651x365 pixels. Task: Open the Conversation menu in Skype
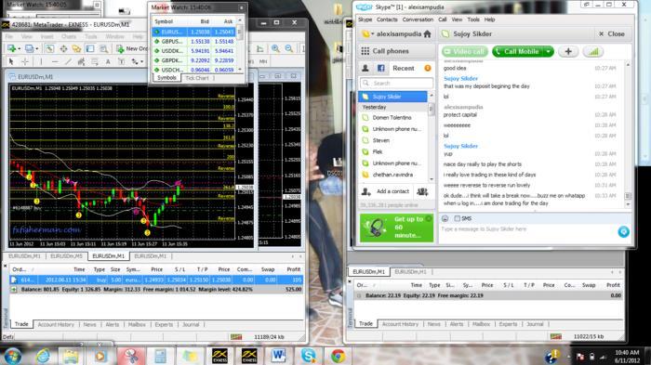pyautogui.click(x=418, y=20)
